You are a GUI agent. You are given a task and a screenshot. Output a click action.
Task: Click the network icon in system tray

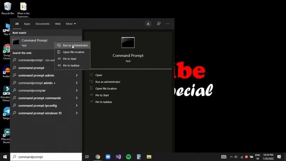241,157
